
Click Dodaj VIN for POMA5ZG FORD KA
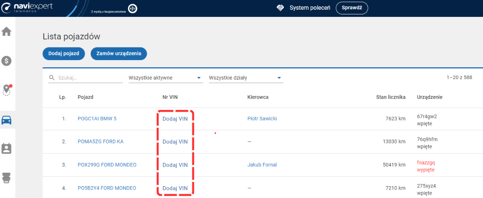175,142
